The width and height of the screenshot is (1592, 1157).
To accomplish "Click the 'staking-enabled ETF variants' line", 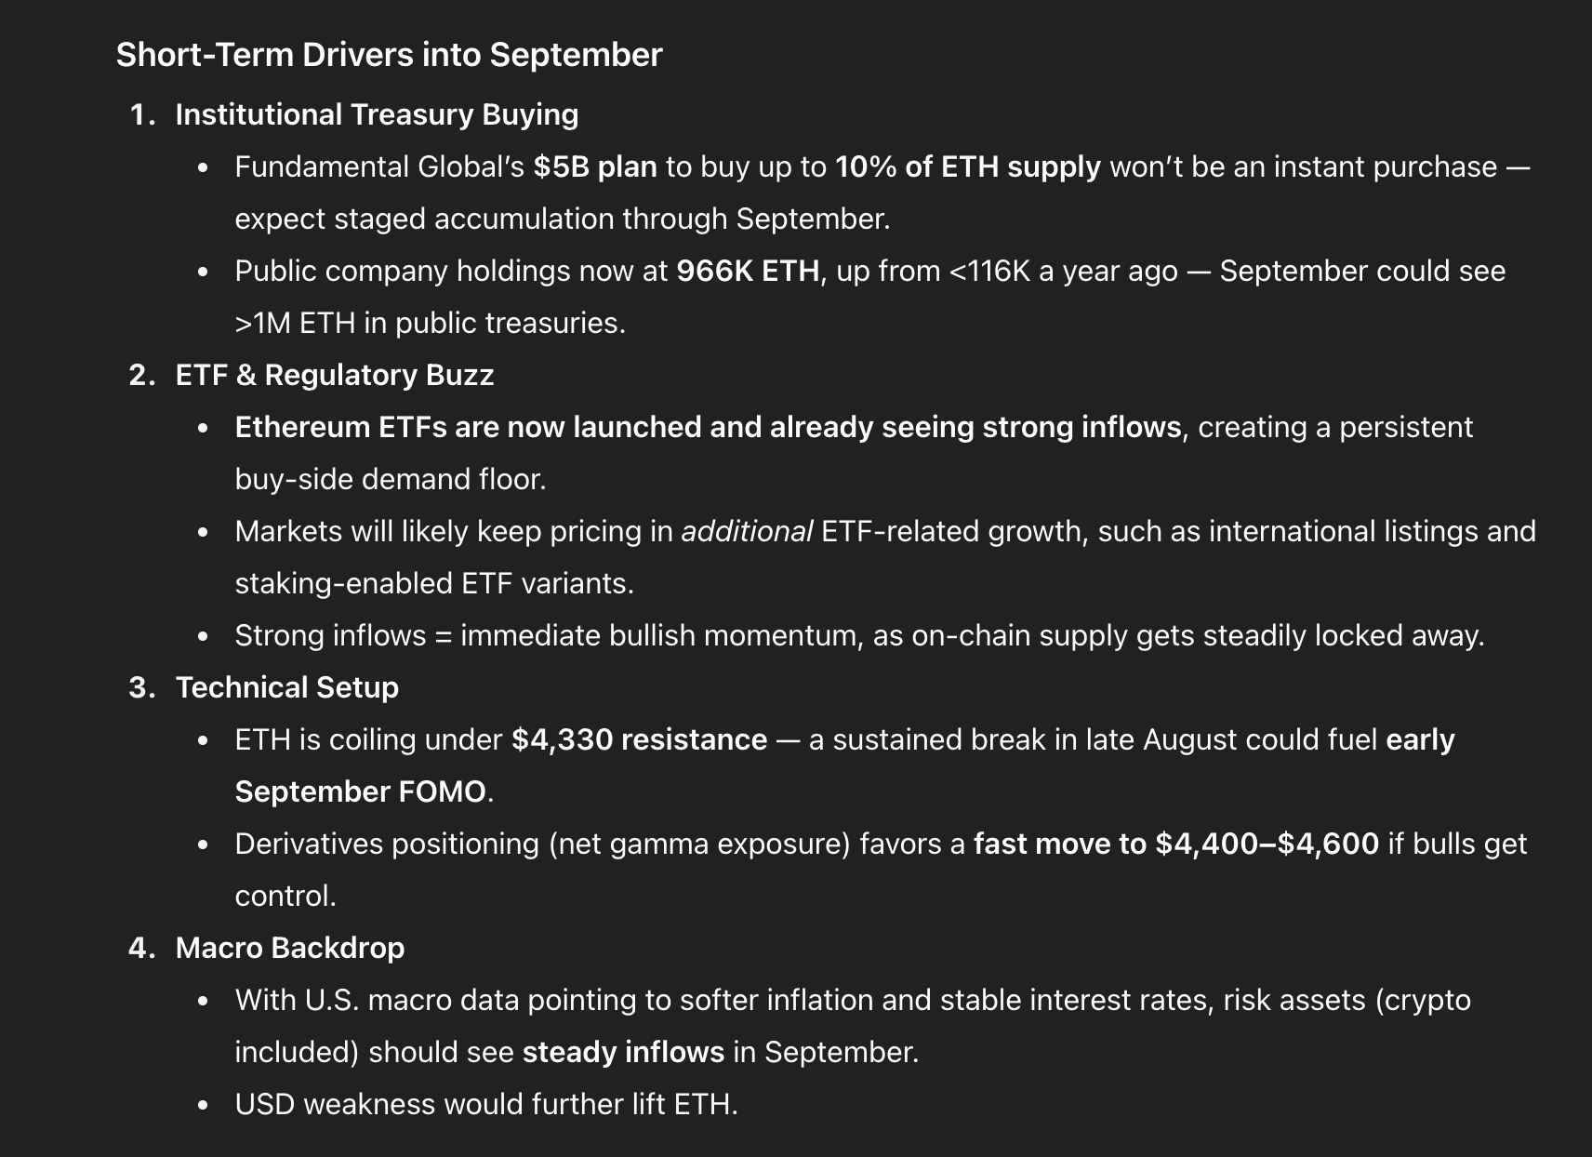I will (x=434, y=583).
